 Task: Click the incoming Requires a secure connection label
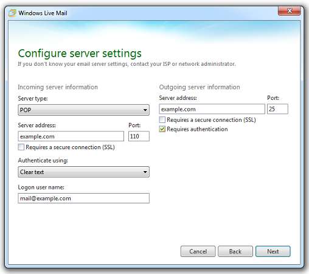click(x=70, y=147)
